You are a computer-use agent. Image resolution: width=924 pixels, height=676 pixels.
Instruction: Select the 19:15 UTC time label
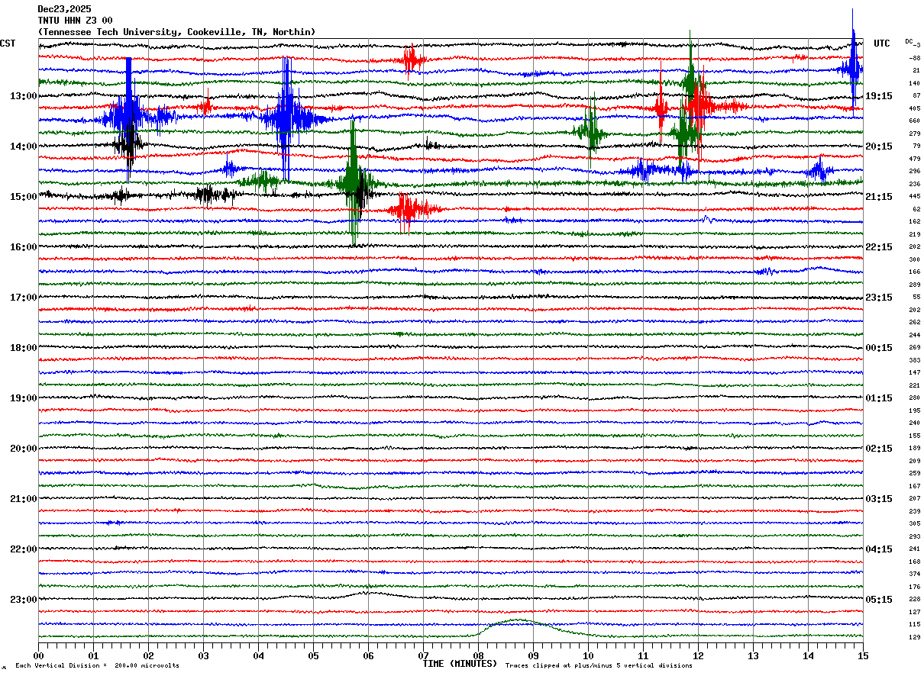(x=879, y=96)
